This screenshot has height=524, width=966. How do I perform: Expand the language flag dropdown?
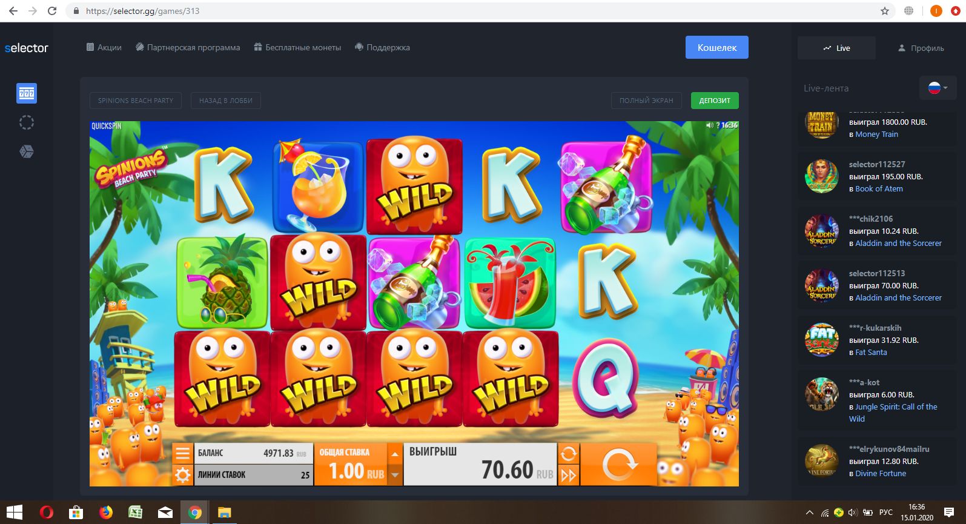click(938, 88)
